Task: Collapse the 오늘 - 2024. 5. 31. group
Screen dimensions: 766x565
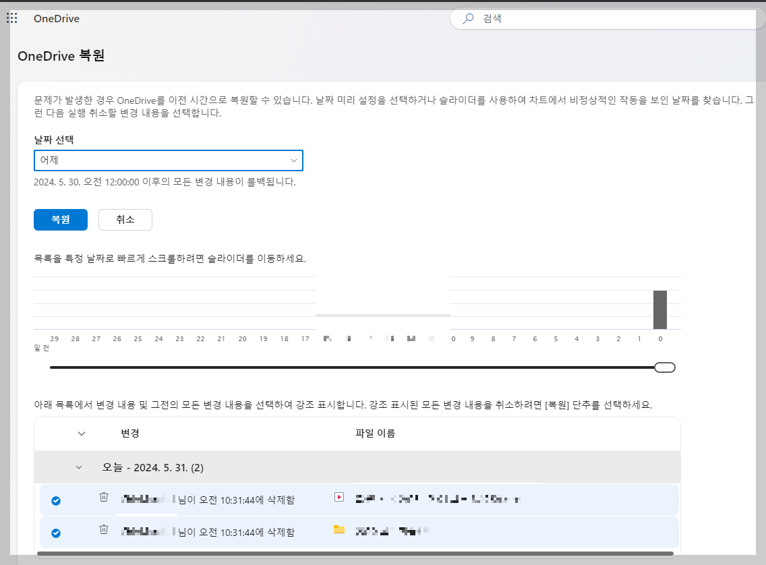Action: 79,467
